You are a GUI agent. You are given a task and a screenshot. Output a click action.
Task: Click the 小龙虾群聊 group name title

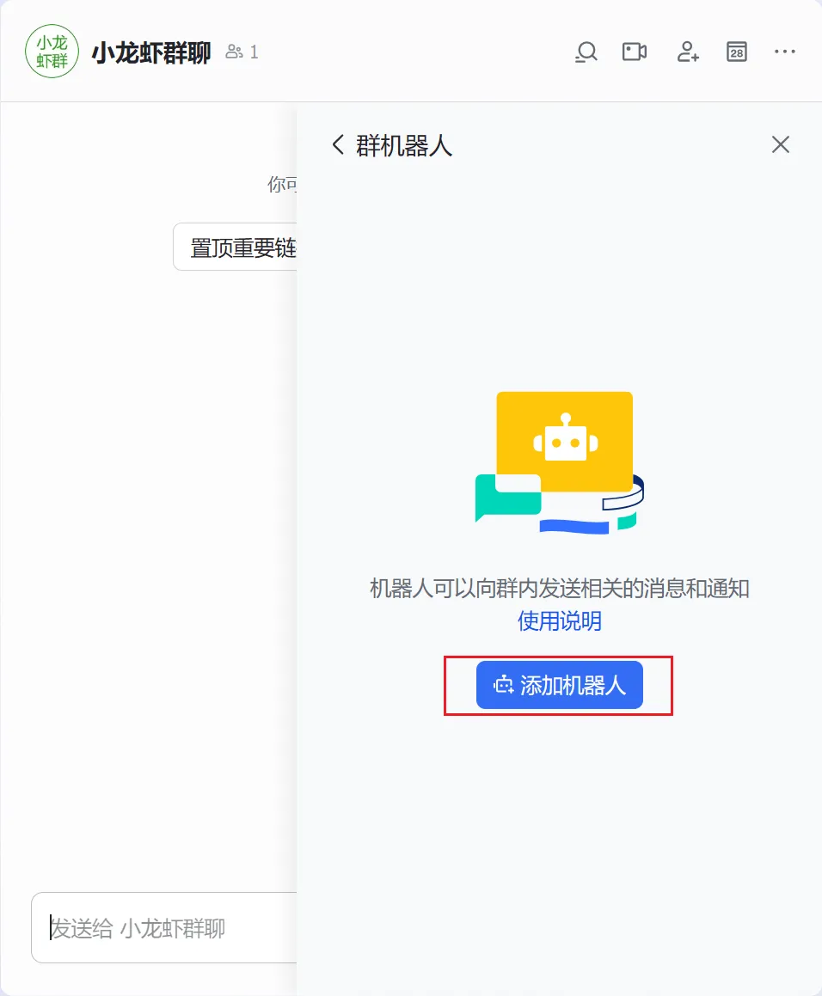click(151, 52)
